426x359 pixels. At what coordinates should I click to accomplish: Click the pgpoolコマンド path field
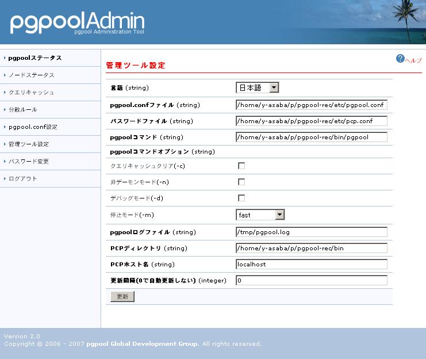click(x=312, y=137)
